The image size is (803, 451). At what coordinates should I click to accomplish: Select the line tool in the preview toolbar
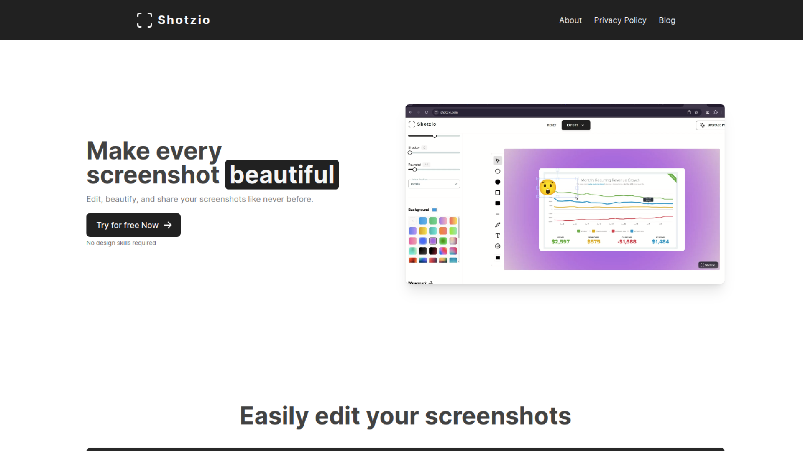[x=498, y=214]
